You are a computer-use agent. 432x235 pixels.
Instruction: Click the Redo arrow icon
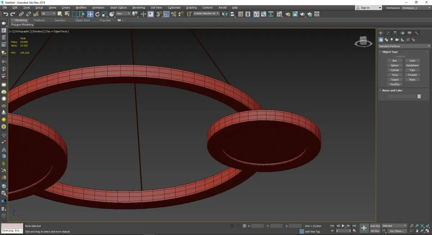(x=13, y=14)
